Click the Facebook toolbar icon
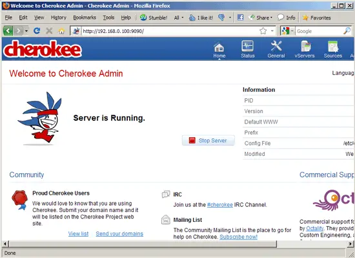Screen dimensions: 355x258 241,17
